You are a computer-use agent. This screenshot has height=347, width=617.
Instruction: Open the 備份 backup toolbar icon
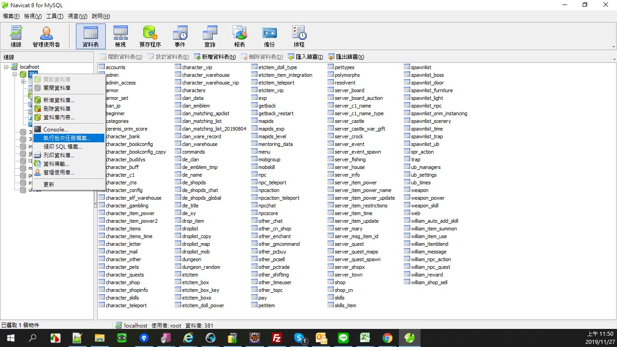(x=269, y=37)
